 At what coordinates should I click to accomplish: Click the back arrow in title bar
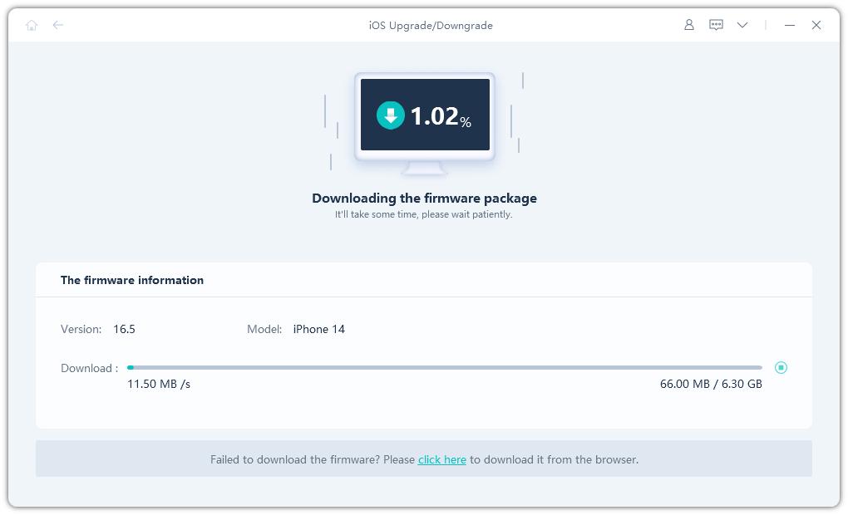point(58,25)
